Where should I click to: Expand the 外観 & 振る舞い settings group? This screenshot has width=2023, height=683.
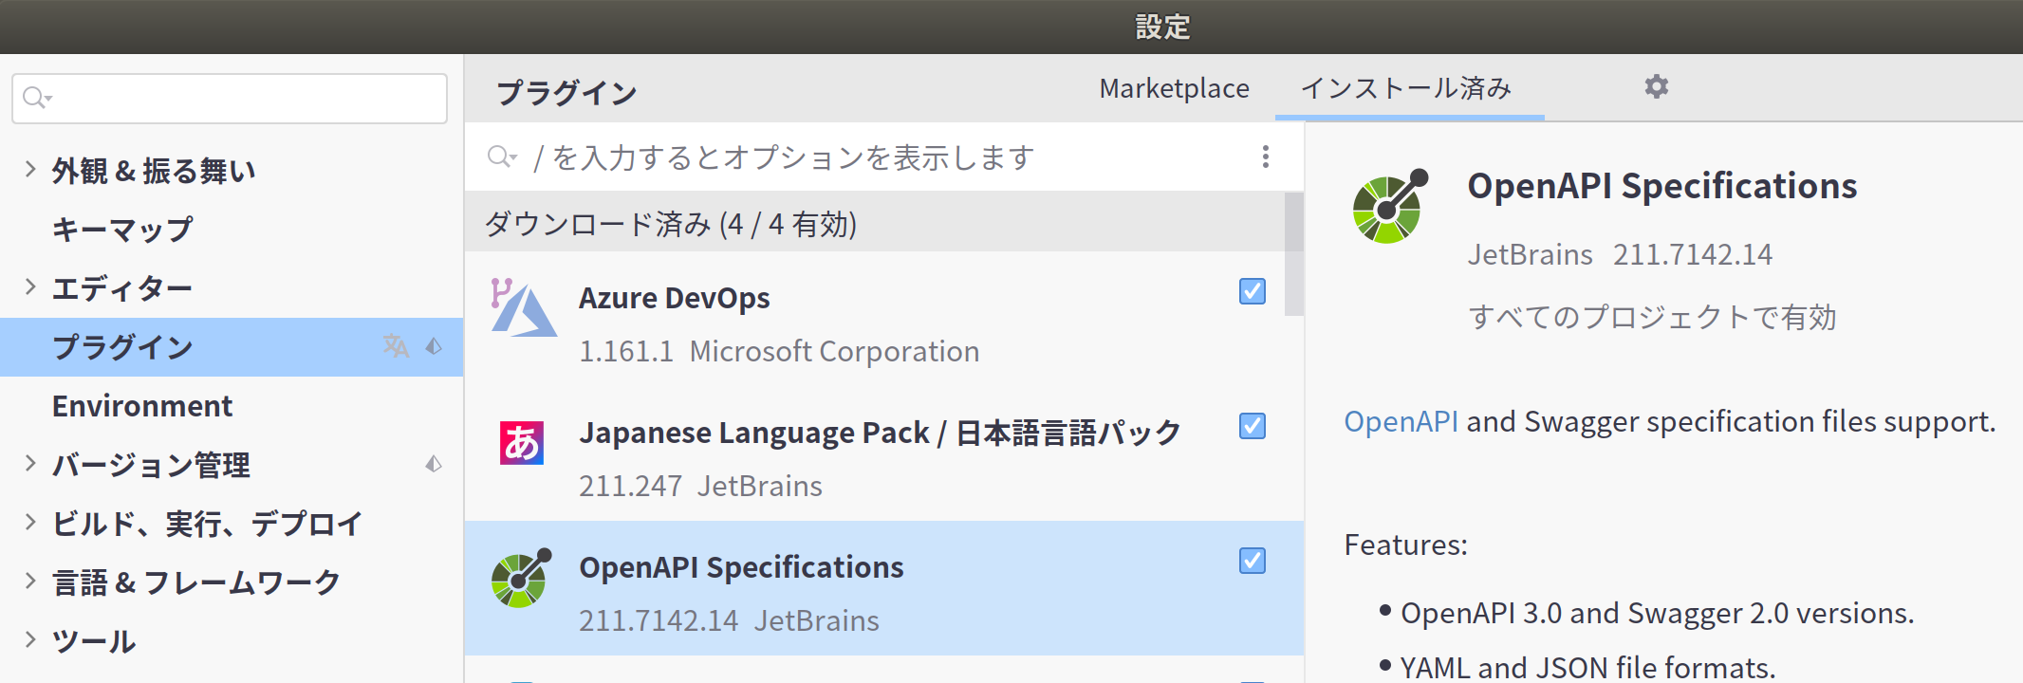[x=30, y=170]
